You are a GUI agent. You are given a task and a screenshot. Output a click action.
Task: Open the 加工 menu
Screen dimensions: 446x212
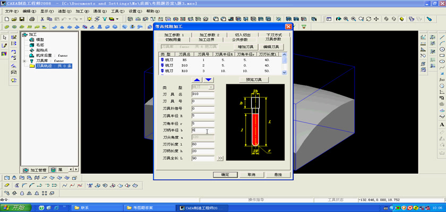pyautogui.click(x=82, y=11)
